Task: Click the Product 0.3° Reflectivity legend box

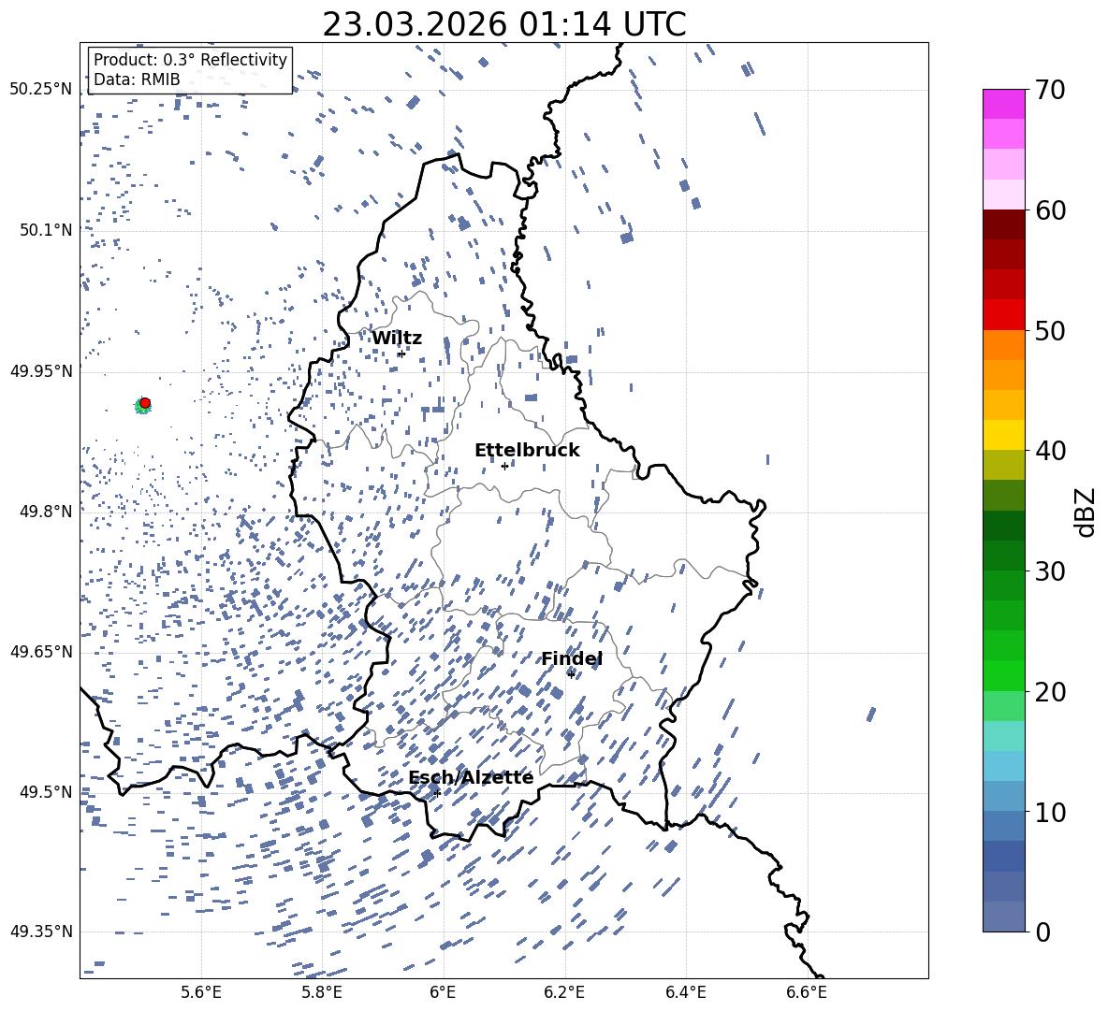Action: click(x=190, y=70)
